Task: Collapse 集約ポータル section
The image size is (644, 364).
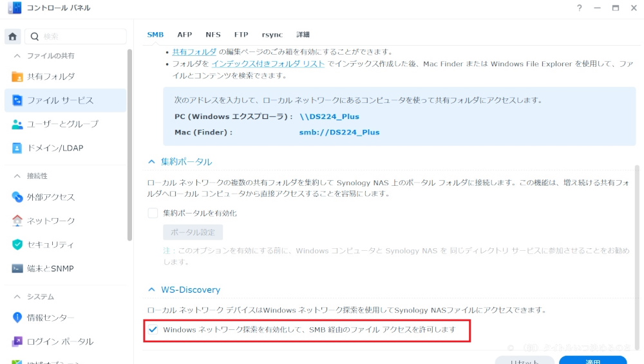Action: 151,161
